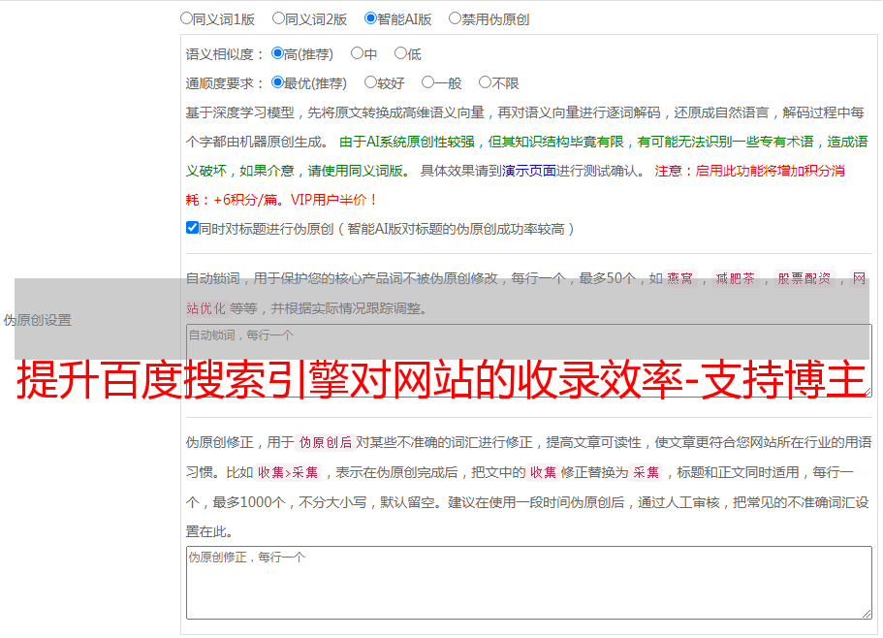Click the green warning about AI系统原创性
This screenshot has width=883, height=638.
[x=526, y=156]
